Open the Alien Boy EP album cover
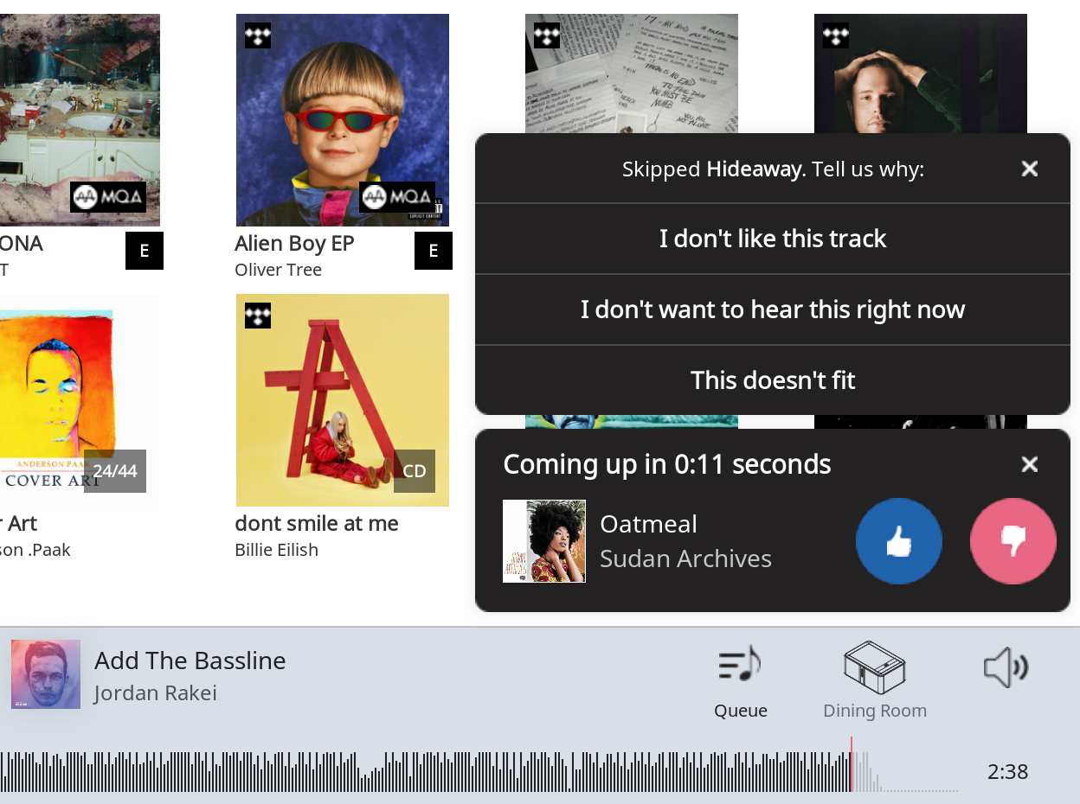This screenshot has height=804, width=1080. click(343, 120)
